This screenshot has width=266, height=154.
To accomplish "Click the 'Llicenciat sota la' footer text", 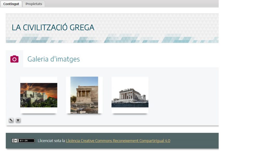I will 51,141.
